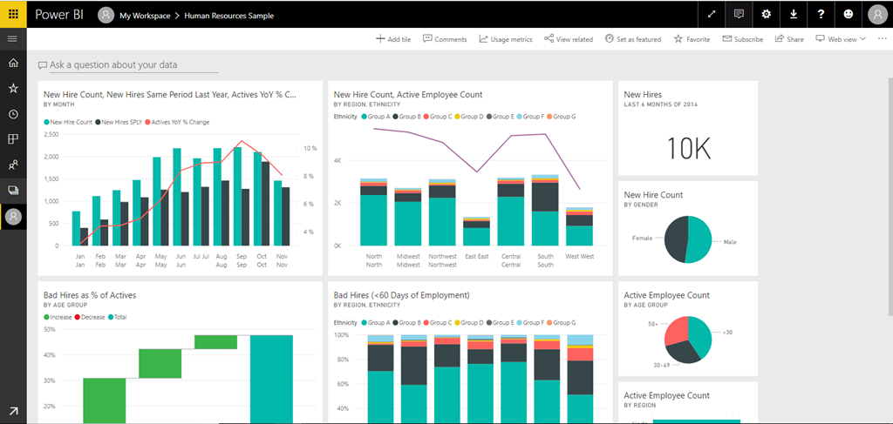Click Active Employee Count by region title
The width and height of the screenshot is (893, 424).
[667, 395]
